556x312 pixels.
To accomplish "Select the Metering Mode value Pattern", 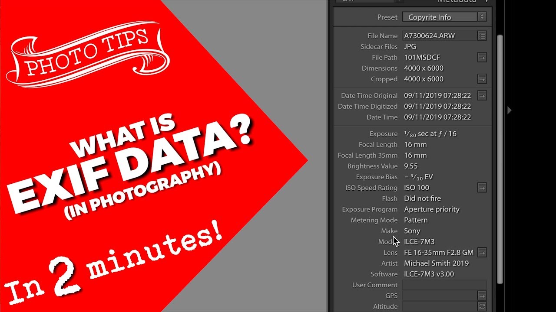I will click(416, 220).
